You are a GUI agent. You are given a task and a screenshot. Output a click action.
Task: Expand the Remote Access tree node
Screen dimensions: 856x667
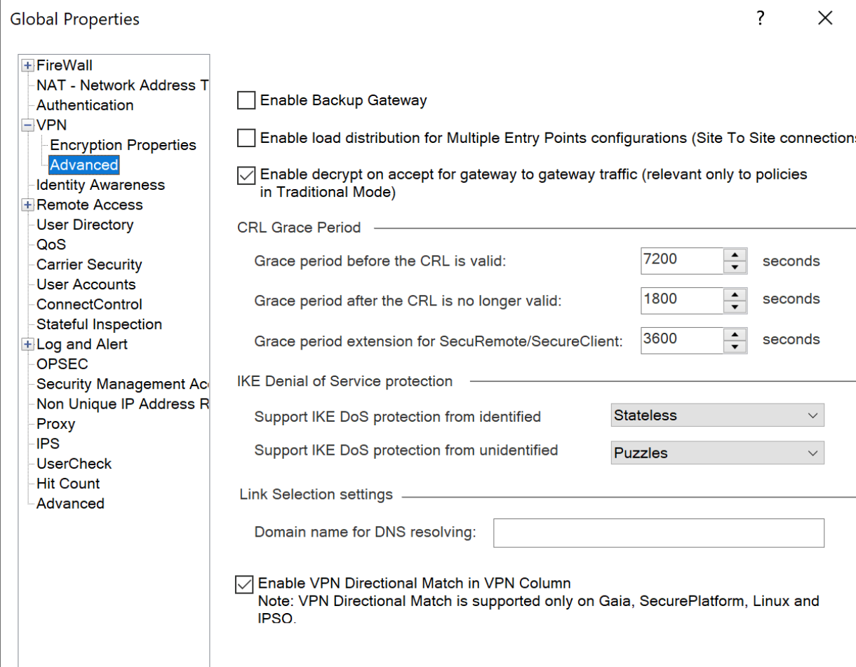[x=27, y=205]
